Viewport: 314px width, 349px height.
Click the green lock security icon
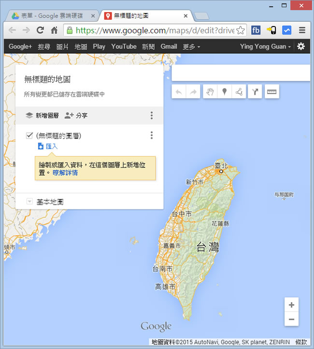pyautogui.click(x=70, y=30)
